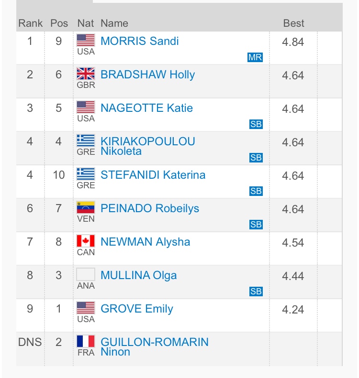The image size is (359, 378).
Task: Click the blank ANA flag by Mullina
Action: coord(86,274)
